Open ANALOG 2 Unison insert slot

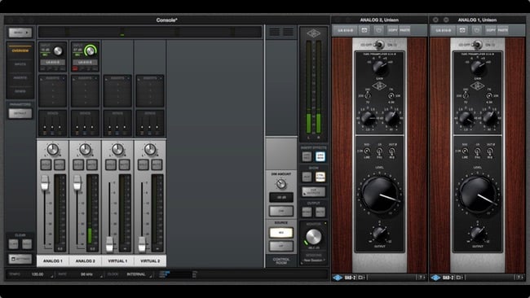[x=85, y=63]
